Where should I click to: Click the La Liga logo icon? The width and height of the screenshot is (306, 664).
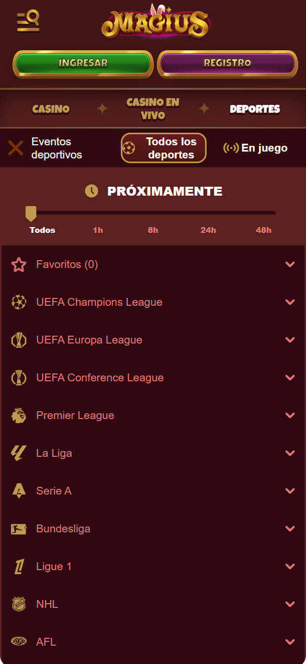coord(19,453)
